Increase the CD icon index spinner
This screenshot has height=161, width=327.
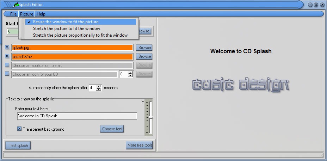(130, 73)
